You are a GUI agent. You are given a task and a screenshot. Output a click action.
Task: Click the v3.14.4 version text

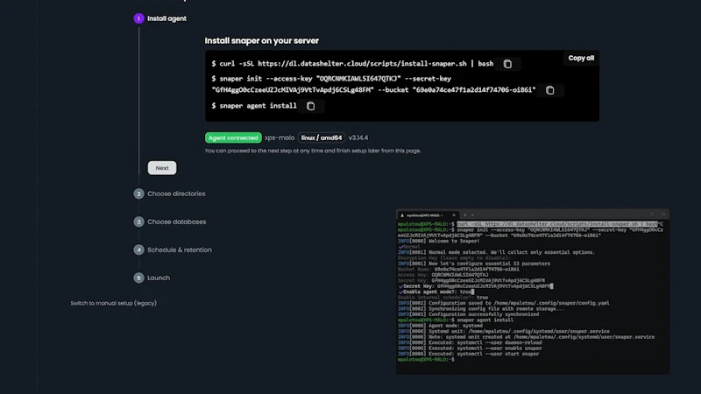(358, 137)
